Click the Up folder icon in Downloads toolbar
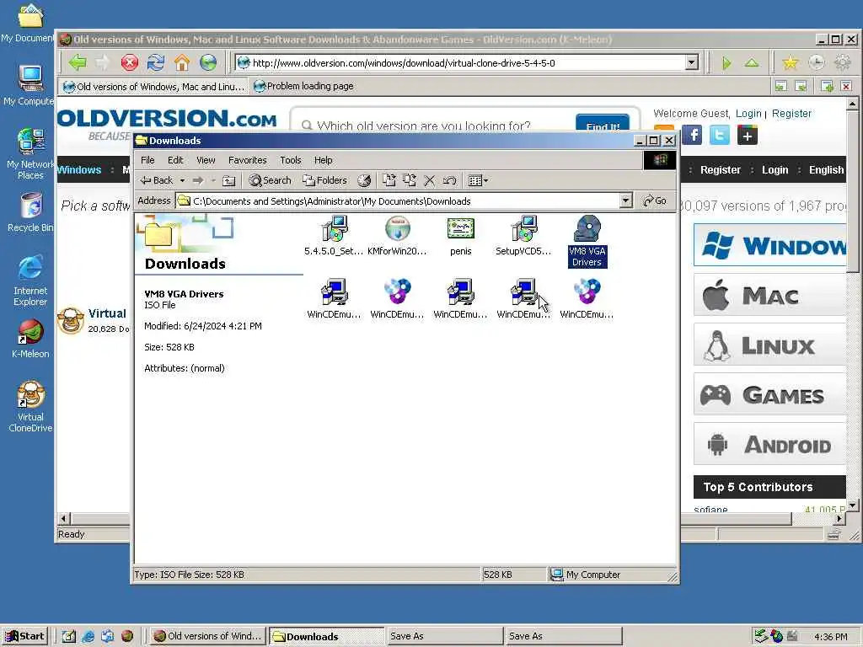 coord(229,180)
